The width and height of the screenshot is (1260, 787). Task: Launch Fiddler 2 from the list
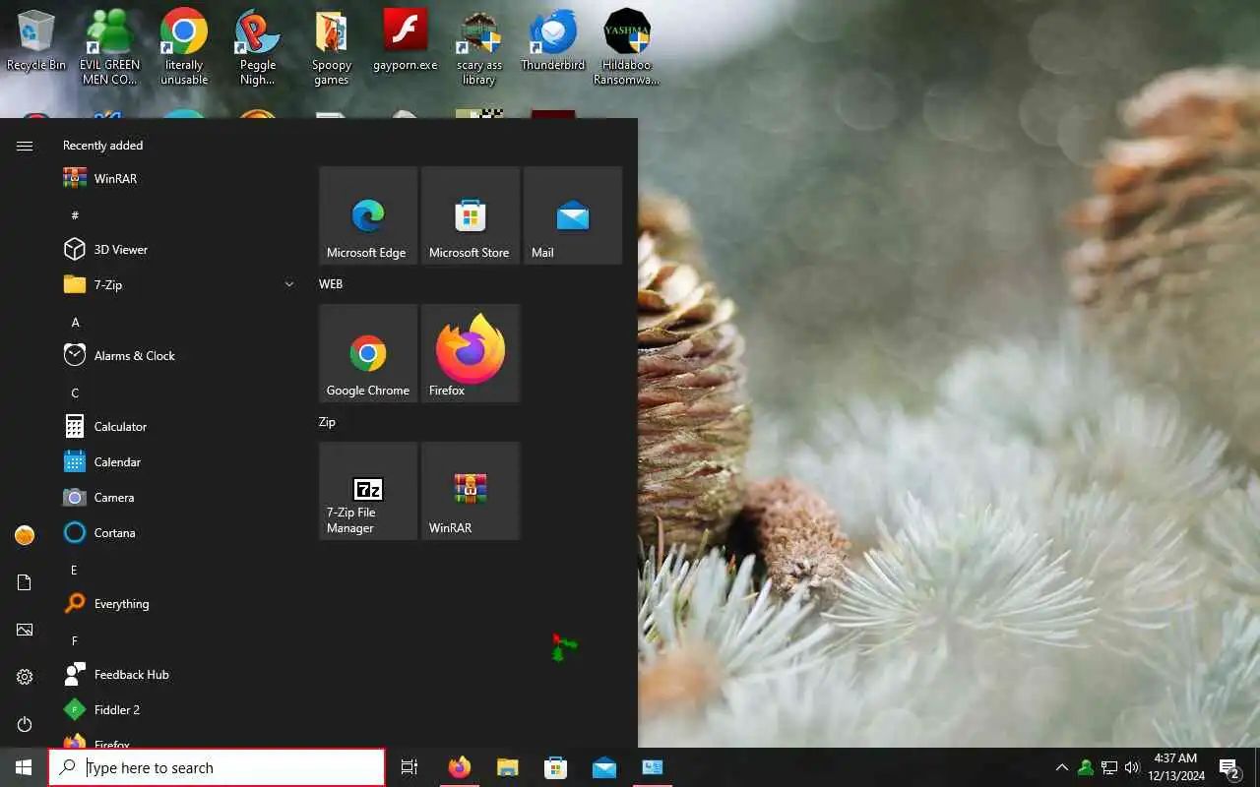tap(179, 710)
